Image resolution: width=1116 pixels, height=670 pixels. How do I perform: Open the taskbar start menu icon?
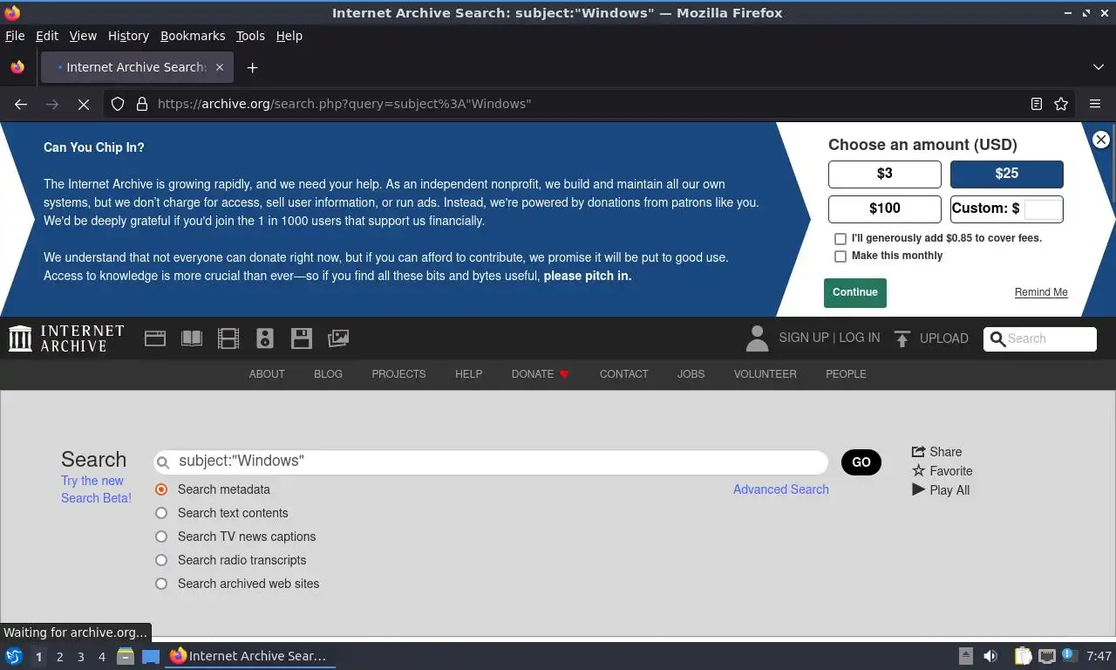point(14,656)
